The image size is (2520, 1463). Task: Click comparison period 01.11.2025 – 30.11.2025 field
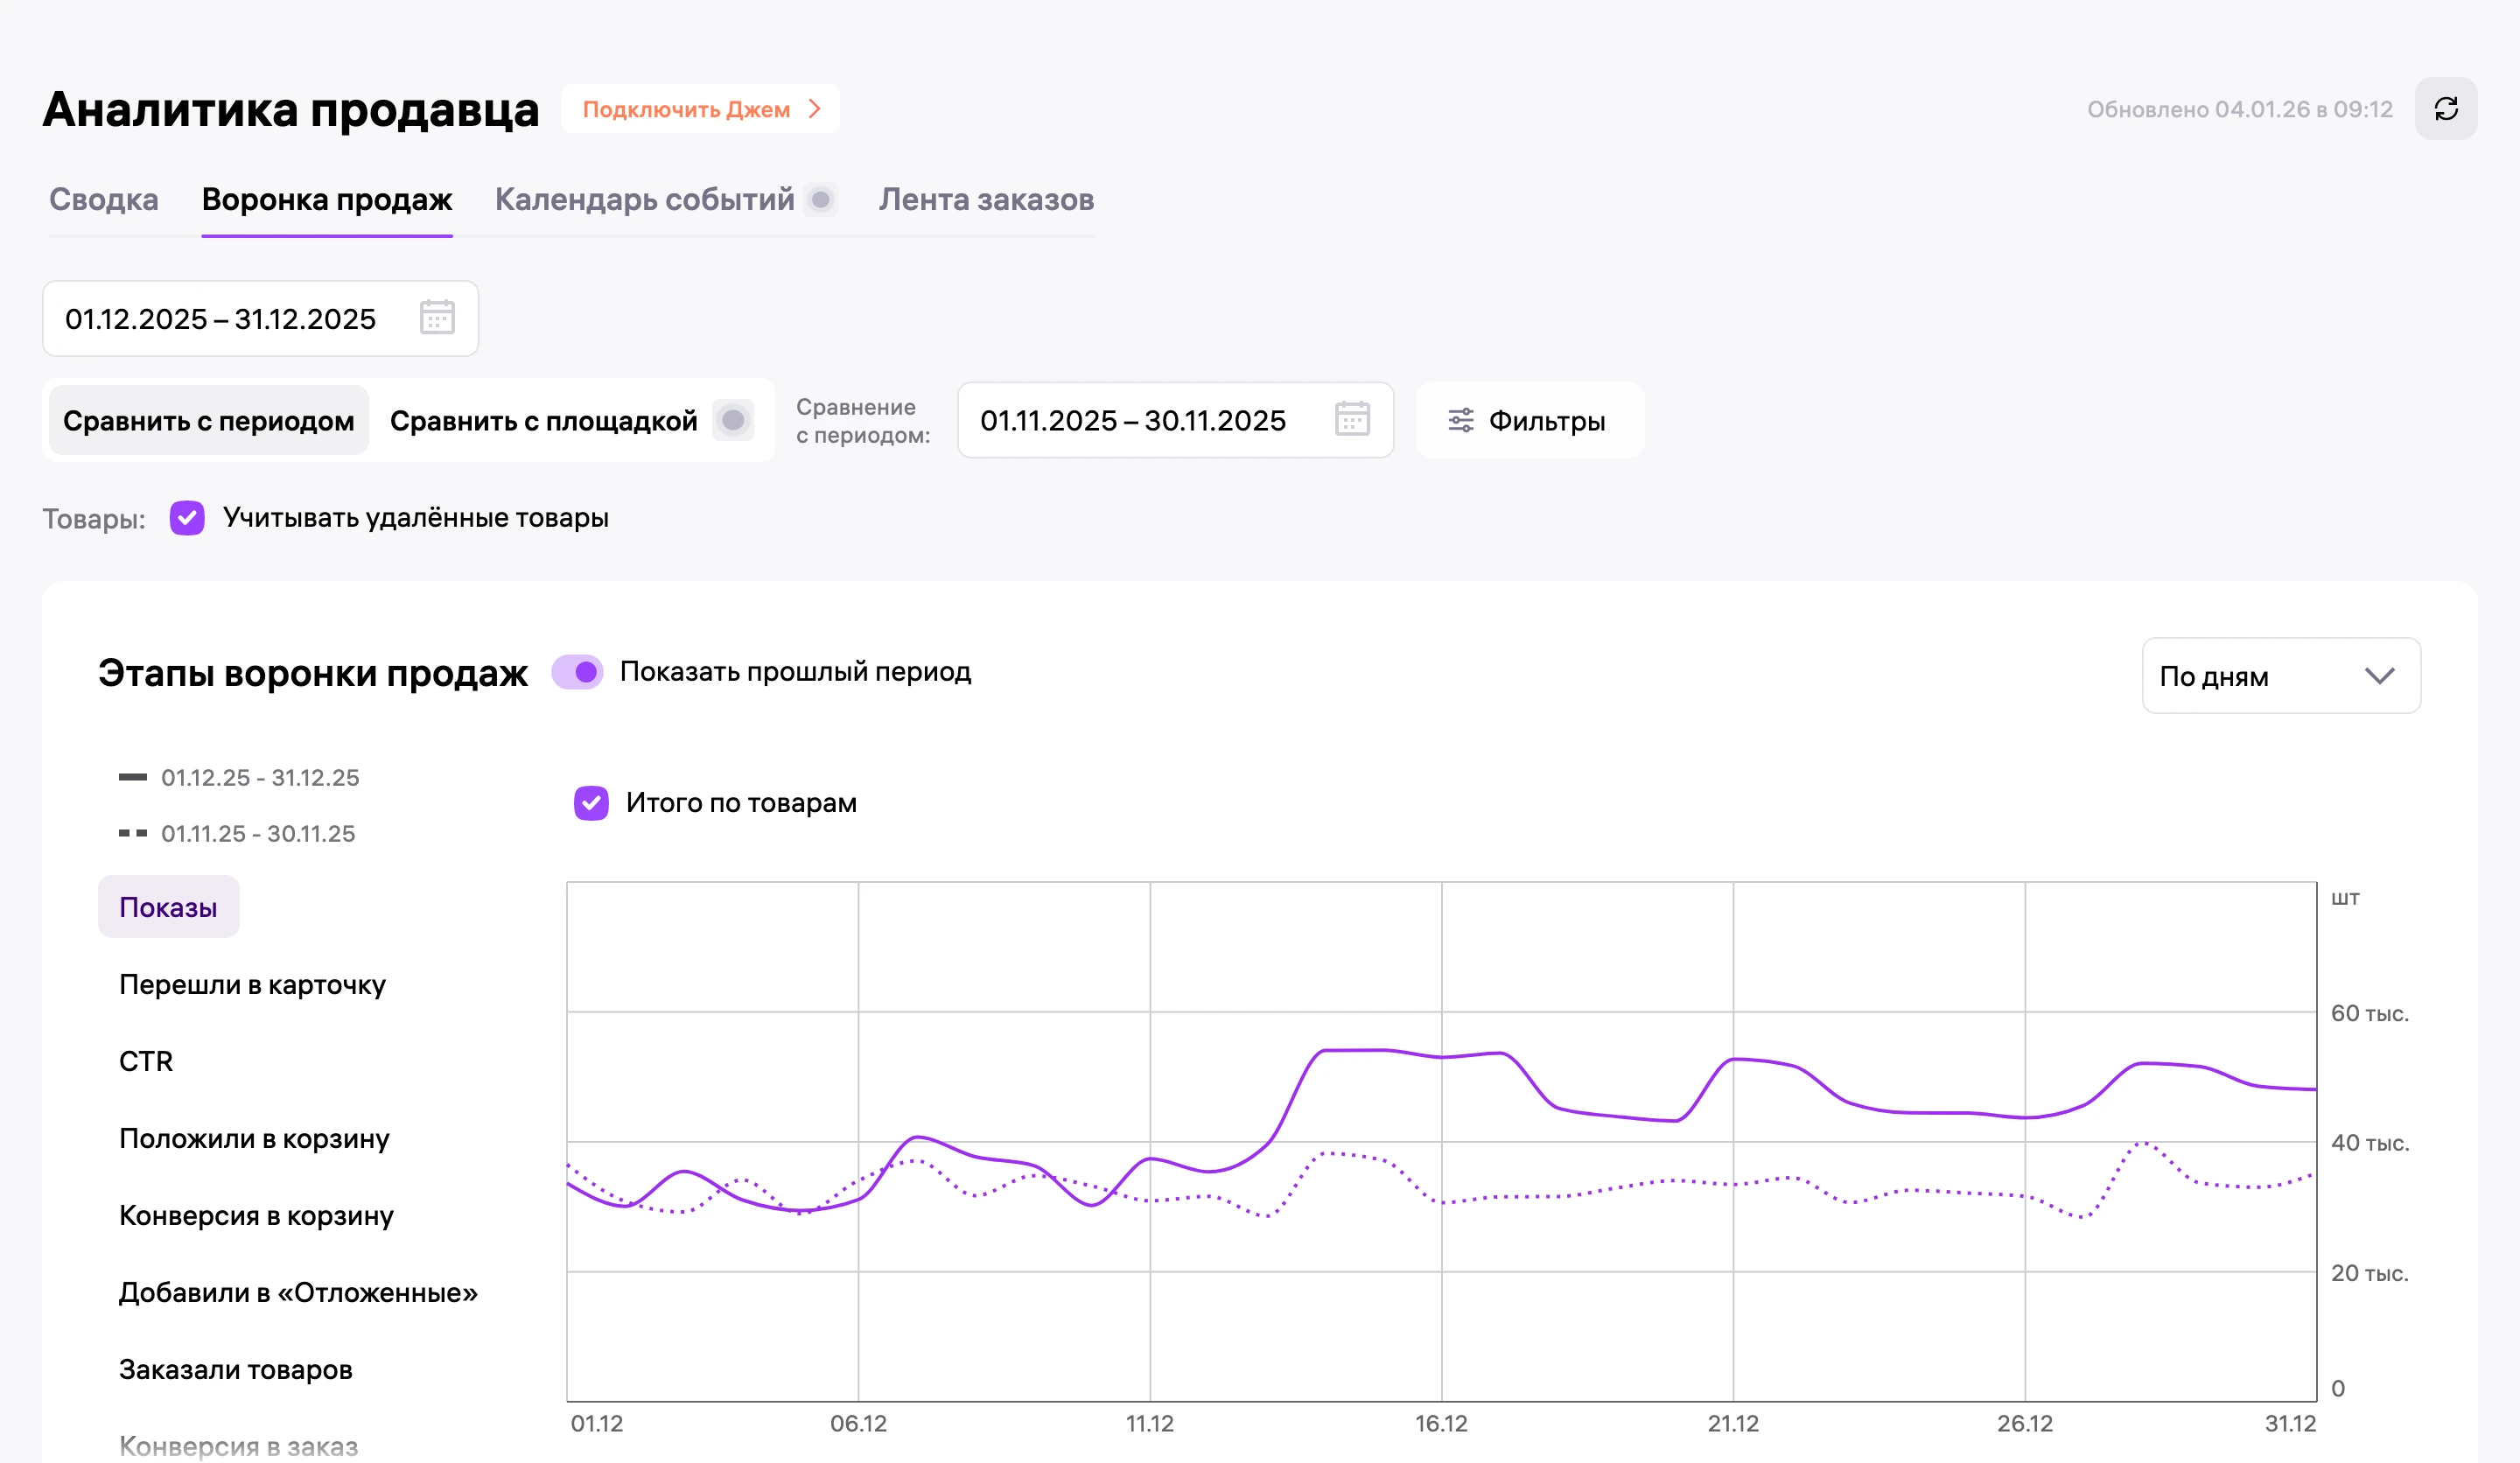(1175, 421)
